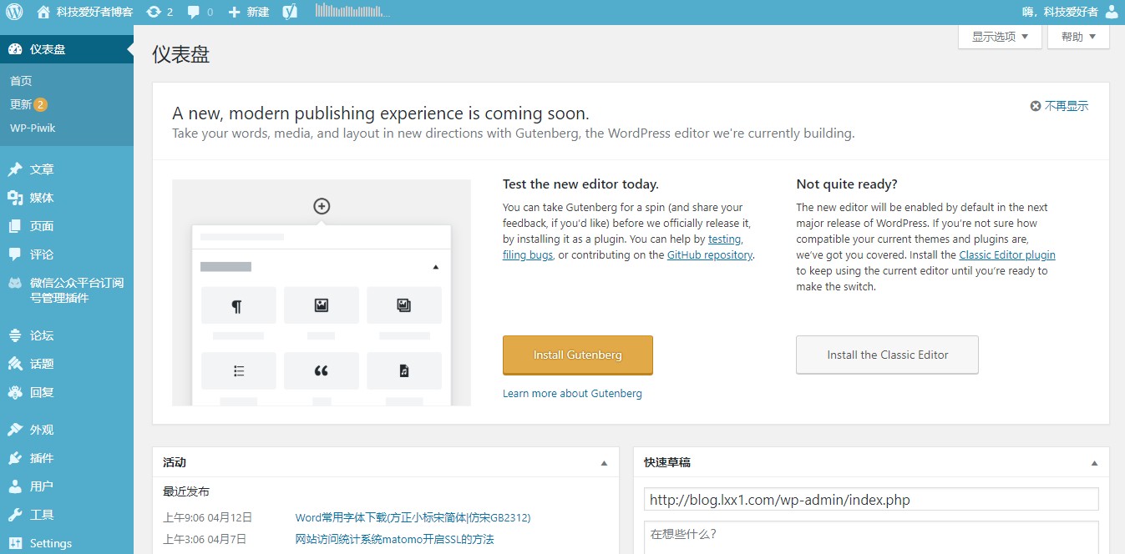Open the Classic Editor plugin link

[x=1007, y=255]
